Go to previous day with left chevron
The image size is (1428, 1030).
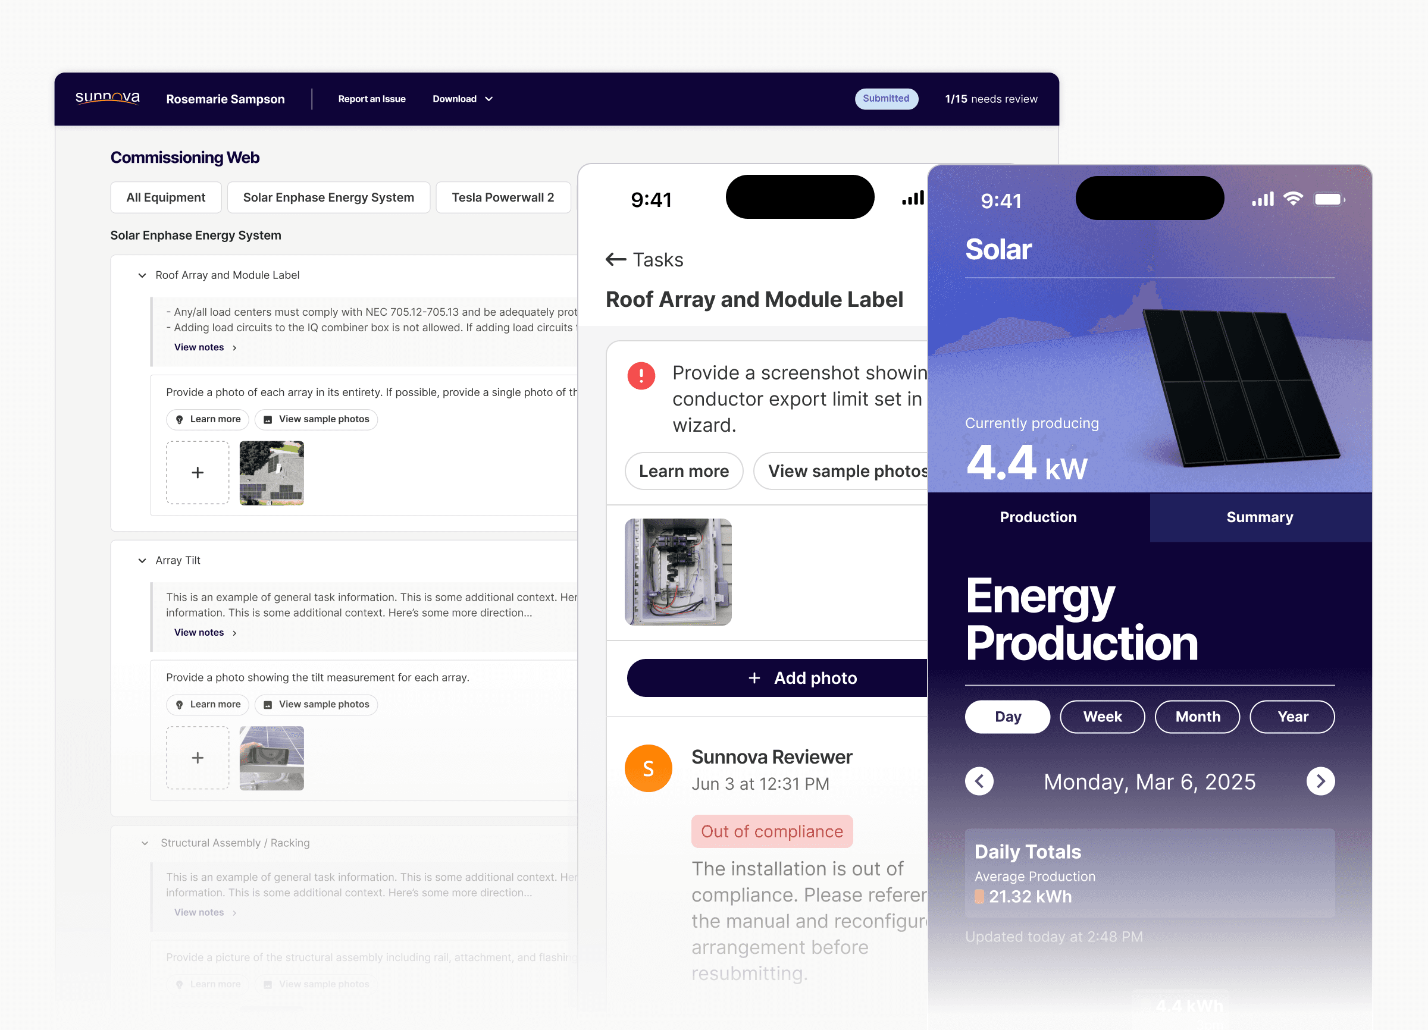pos(979,781)
